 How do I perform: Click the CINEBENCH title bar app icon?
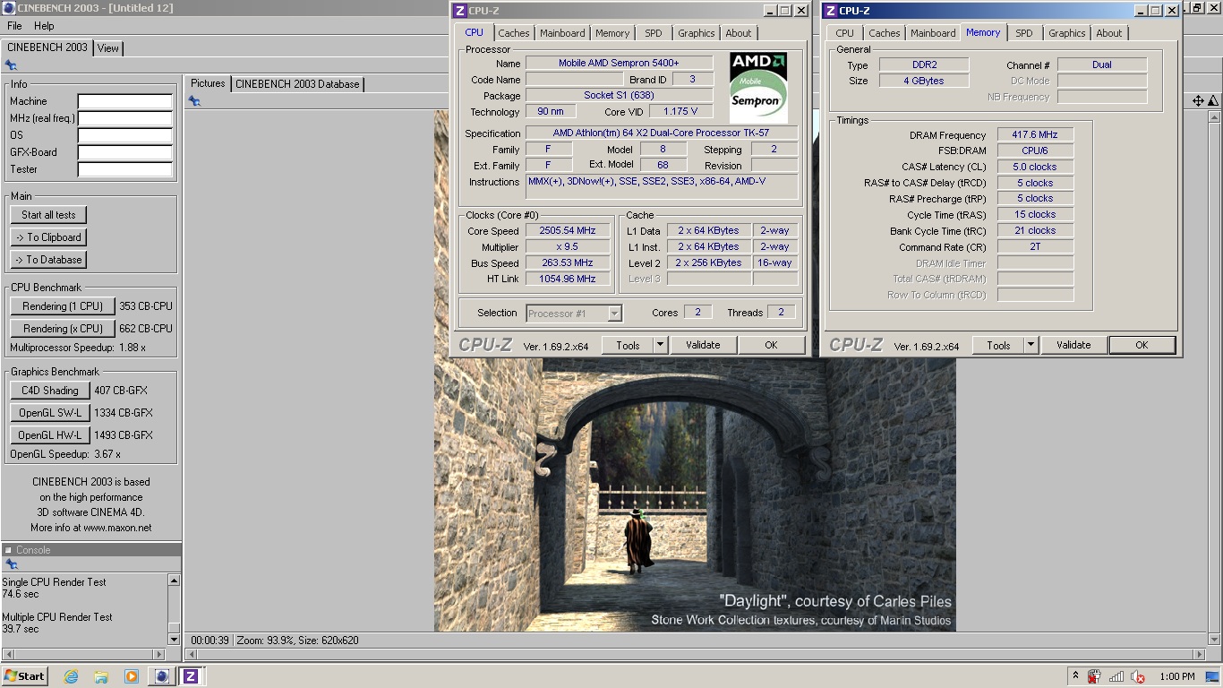point(9,8)
